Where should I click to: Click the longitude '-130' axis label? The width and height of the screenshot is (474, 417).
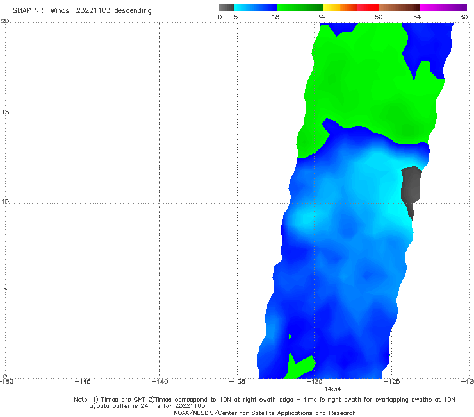point(315,382)
